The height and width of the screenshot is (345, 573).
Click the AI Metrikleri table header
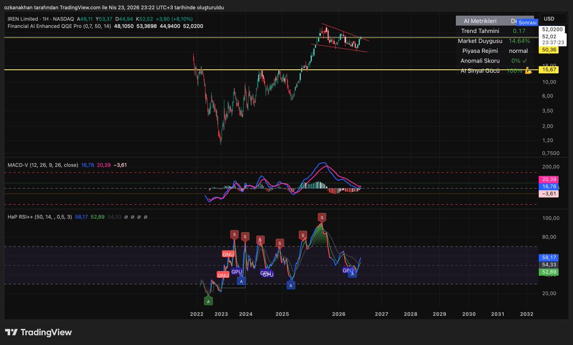(480, 21)
